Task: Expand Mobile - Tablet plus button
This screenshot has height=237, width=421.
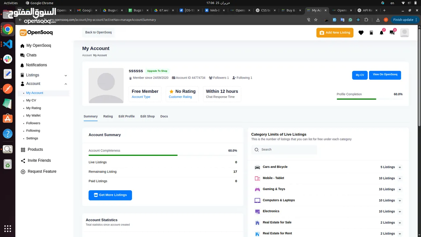Action: 400,178
